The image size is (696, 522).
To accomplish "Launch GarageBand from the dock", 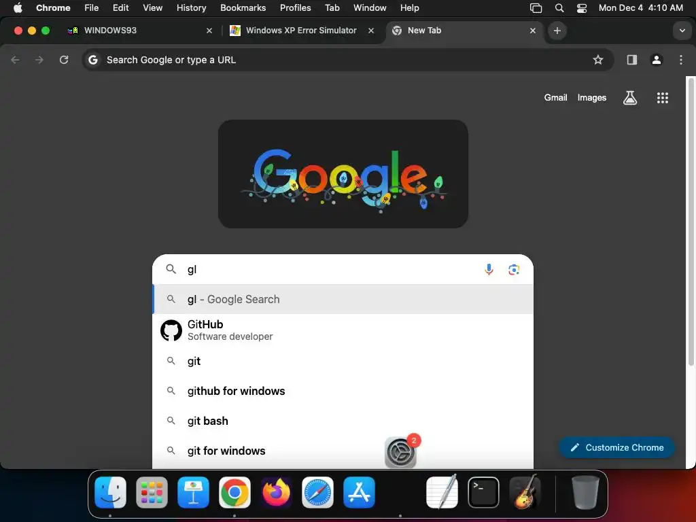I will tap(525, 492).
